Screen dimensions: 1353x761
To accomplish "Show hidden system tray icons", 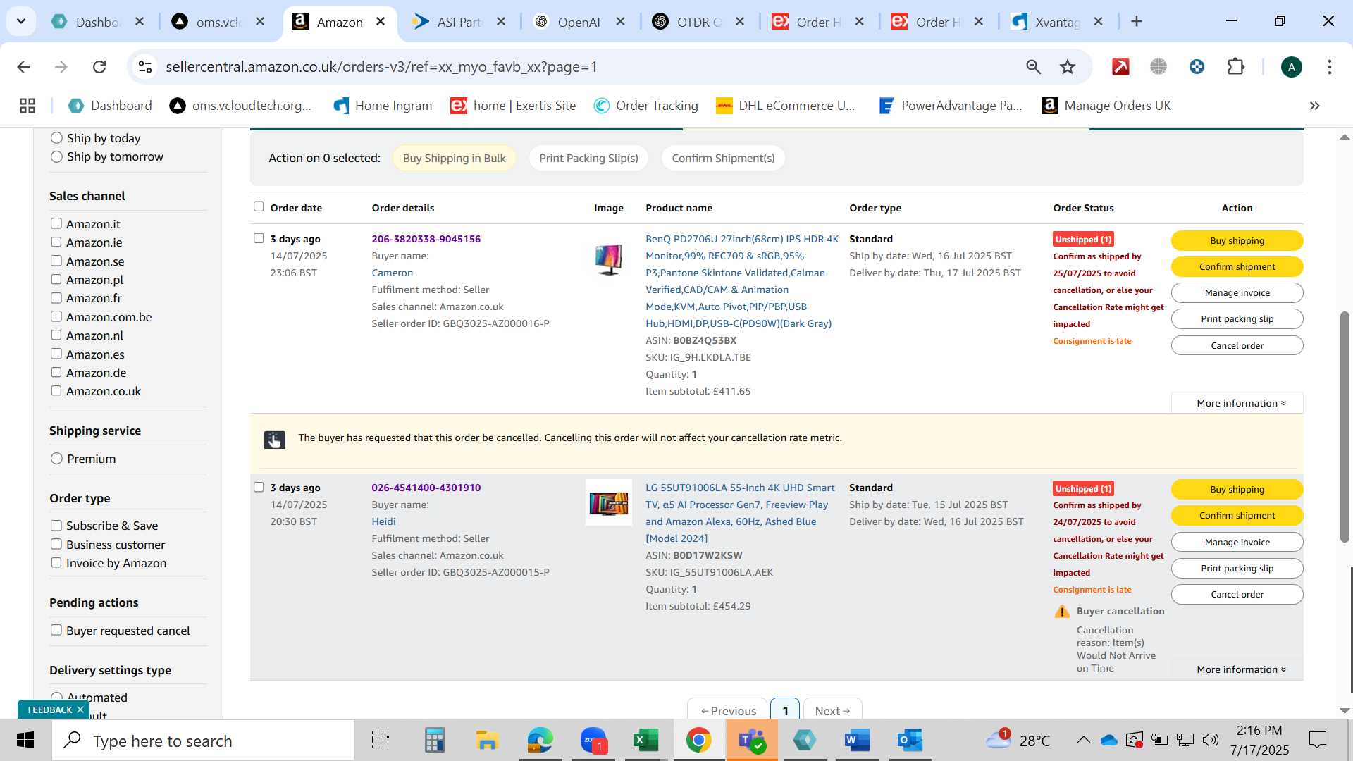I will coord(1083,740).
